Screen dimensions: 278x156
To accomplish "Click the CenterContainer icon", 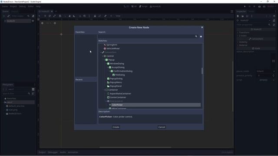I will pyautogui.click(x=108, y=97).
